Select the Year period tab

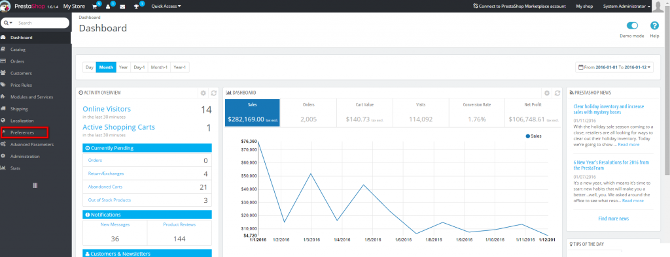(124, 67)
